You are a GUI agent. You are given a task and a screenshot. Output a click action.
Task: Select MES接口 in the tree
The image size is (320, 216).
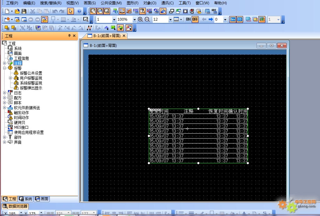[21, 127]
